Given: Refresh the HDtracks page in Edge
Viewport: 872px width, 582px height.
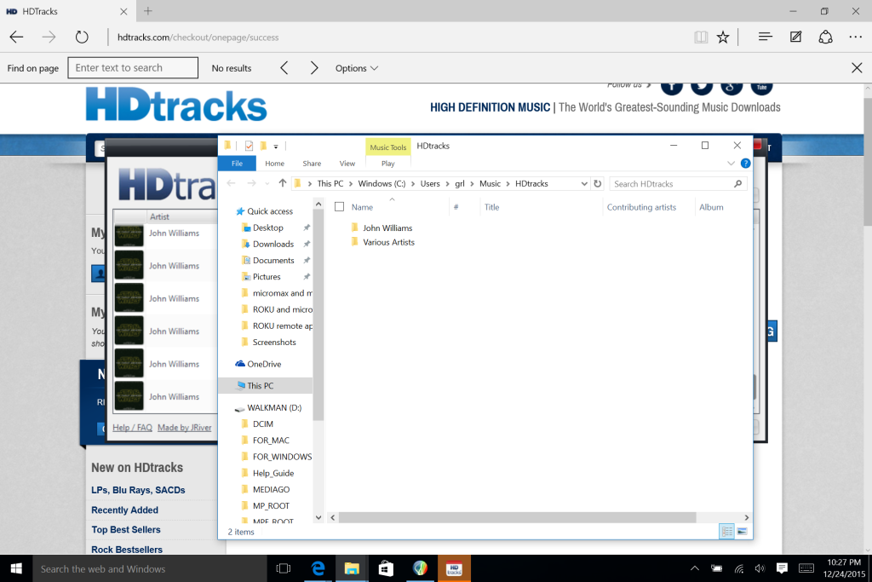Looking at the screenshot, I should [82, 37].
